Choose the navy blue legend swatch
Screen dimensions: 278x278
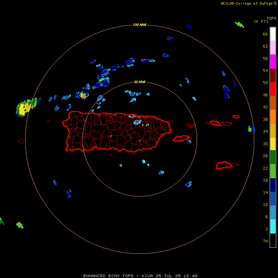click(x=273, y=185)
